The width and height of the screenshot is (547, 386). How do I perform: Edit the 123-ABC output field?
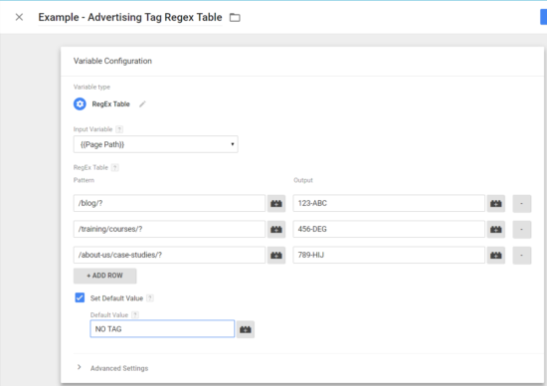(x=389, y=203)
